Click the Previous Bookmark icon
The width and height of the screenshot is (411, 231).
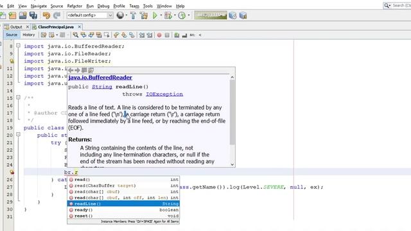coord(116,35)
